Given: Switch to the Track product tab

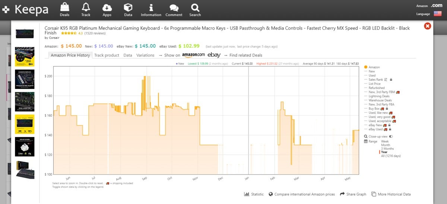Looking at the screenshot, I should pos(107,55).
